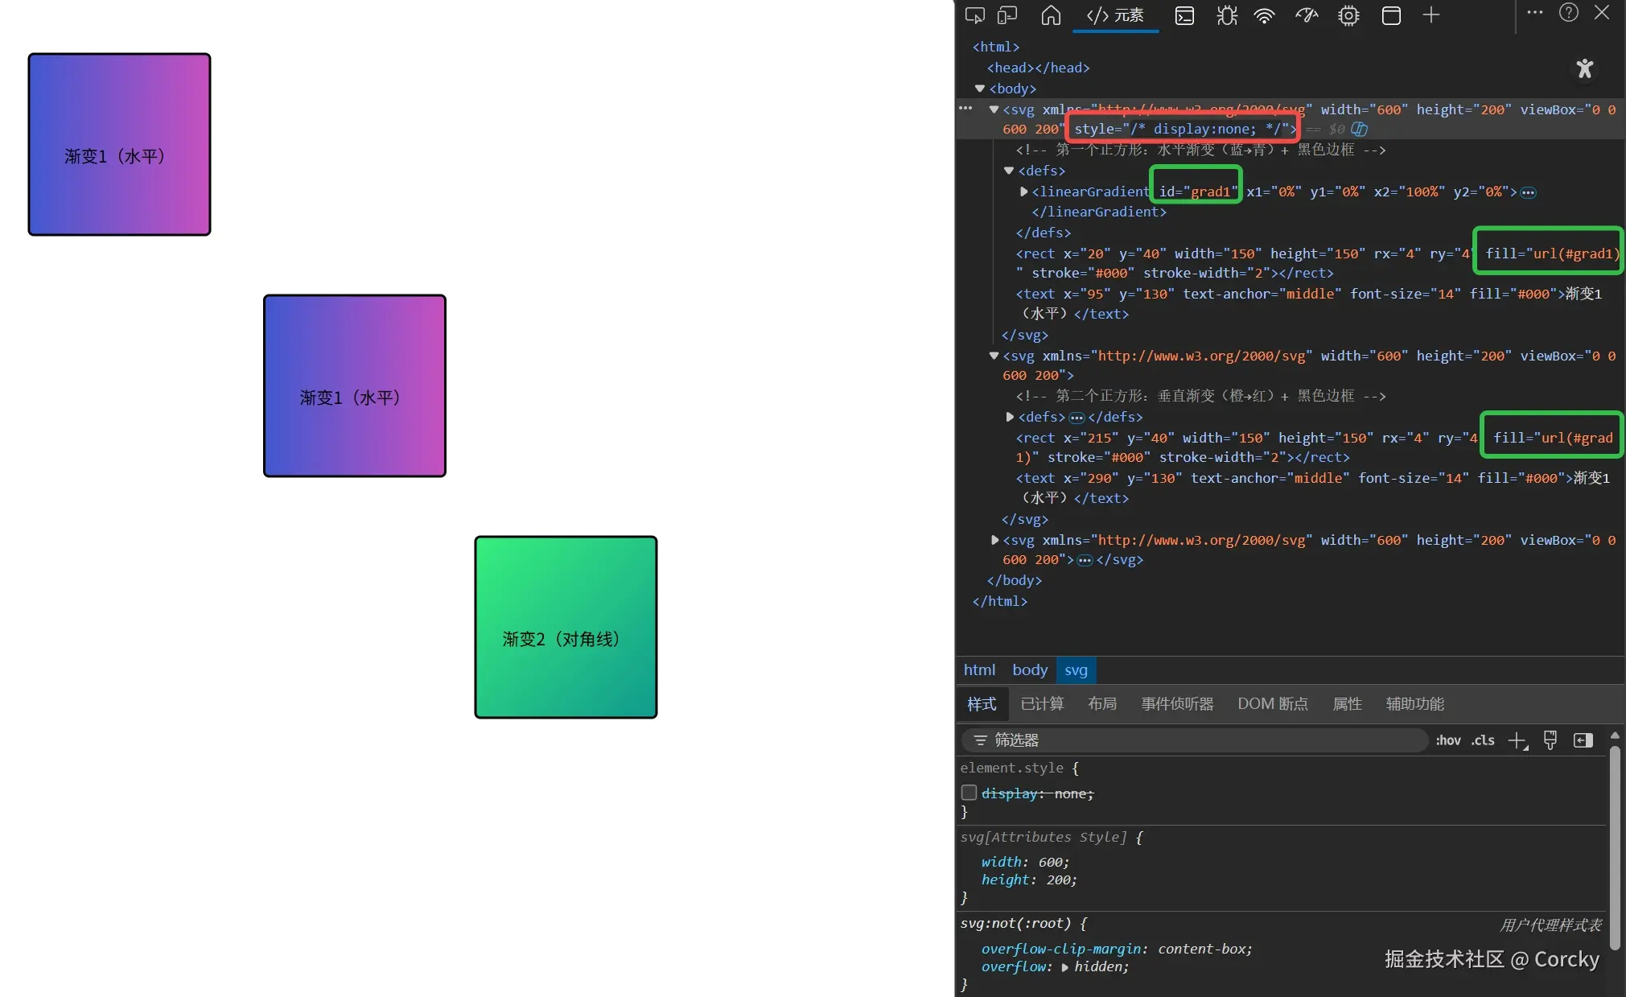Viewport: 1626px width, 997px height.
Task: Click the body breadcrumb item
Action: 1030,670
